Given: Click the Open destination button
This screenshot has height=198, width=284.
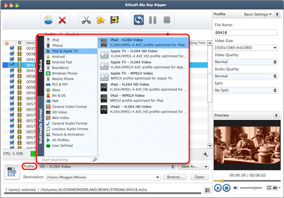Looking at the screenshot, I should point(199,177).
